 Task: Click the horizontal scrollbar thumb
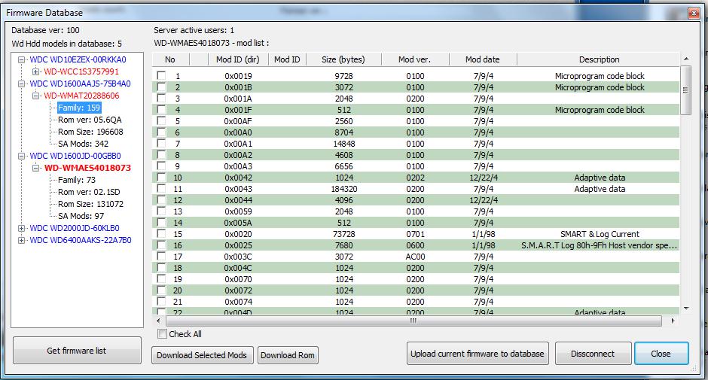pos(414,321)
